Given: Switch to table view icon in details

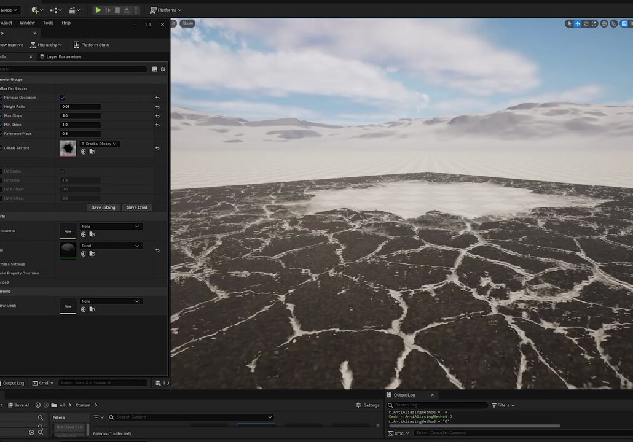Looking at the screenshot, I should point(155,69).
